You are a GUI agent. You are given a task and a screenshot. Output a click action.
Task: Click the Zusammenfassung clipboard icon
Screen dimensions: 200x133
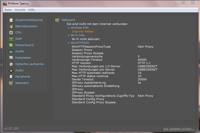tap(11, 20)
